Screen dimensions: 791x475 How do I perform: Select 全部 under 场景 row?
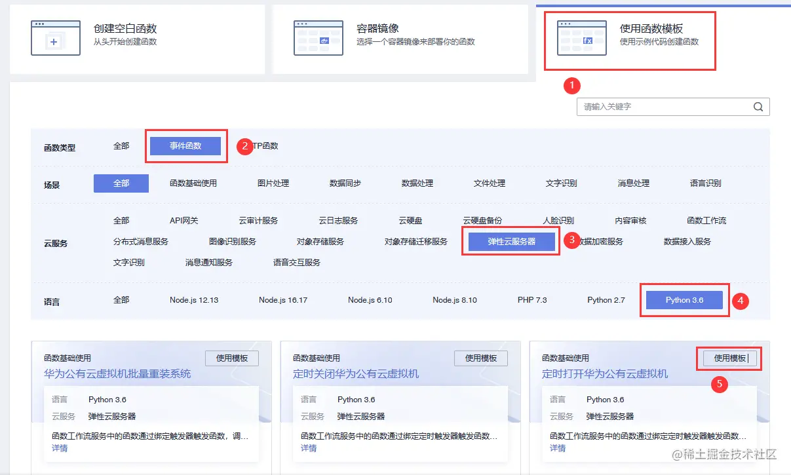pyautogui.click(x=121, y=183)
